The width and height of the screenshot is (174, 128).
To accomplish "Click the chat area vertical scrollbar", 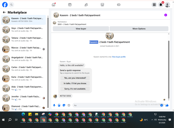I will click(169, 69).
